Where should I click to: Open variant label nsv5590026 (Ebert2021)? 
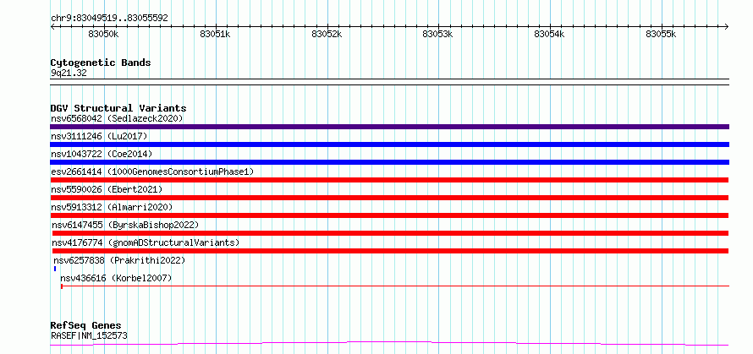click(x=107, y=189)
